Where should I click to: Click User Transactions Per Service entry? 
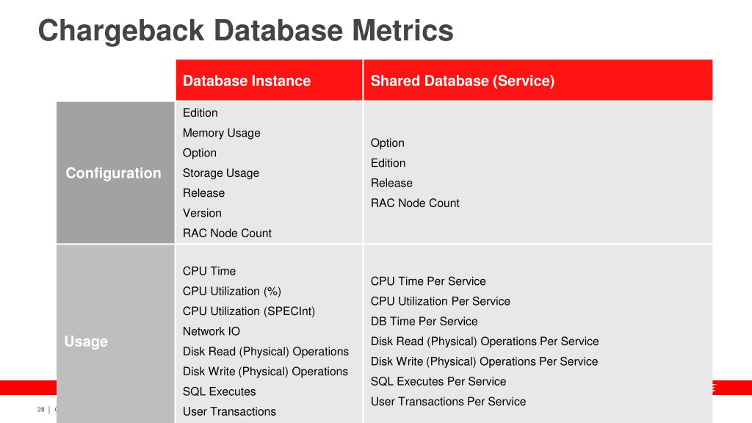pyautogui.click(x=448, y=402)
